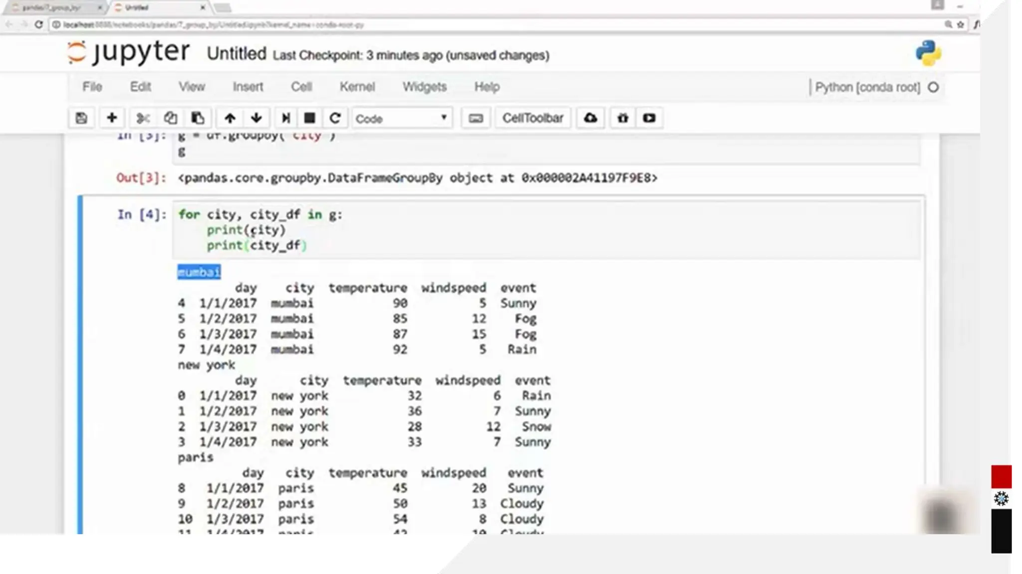The image size is (1022, 574).
Task: Click inside the In [4] code cell
Action: coord(549,230)
